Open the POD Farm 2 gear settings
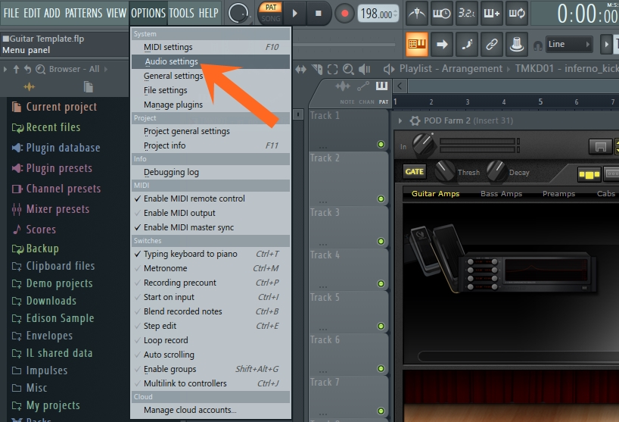Image resolution: width=619 pixels, height=422 pixels. [x=415, y=121]
